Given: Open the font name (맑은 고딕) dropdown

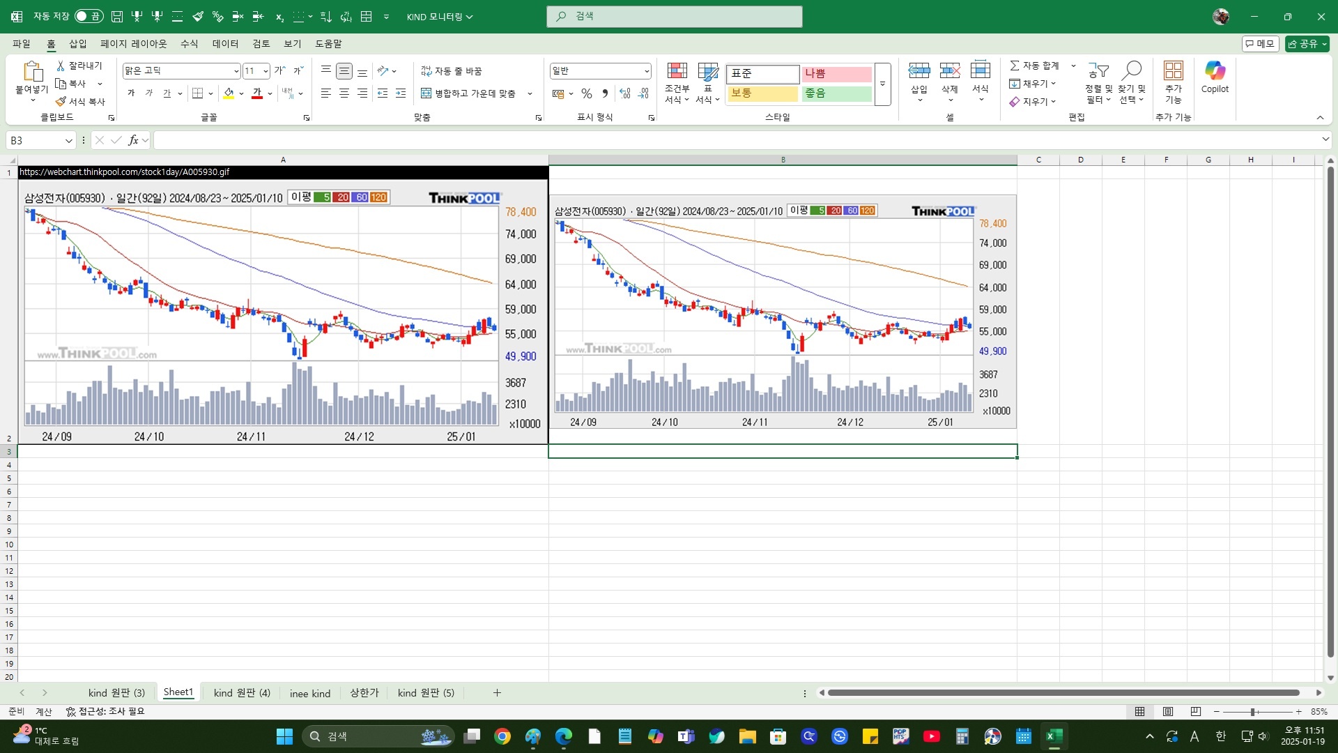Looking at the screenshot, I should [236, 71].
